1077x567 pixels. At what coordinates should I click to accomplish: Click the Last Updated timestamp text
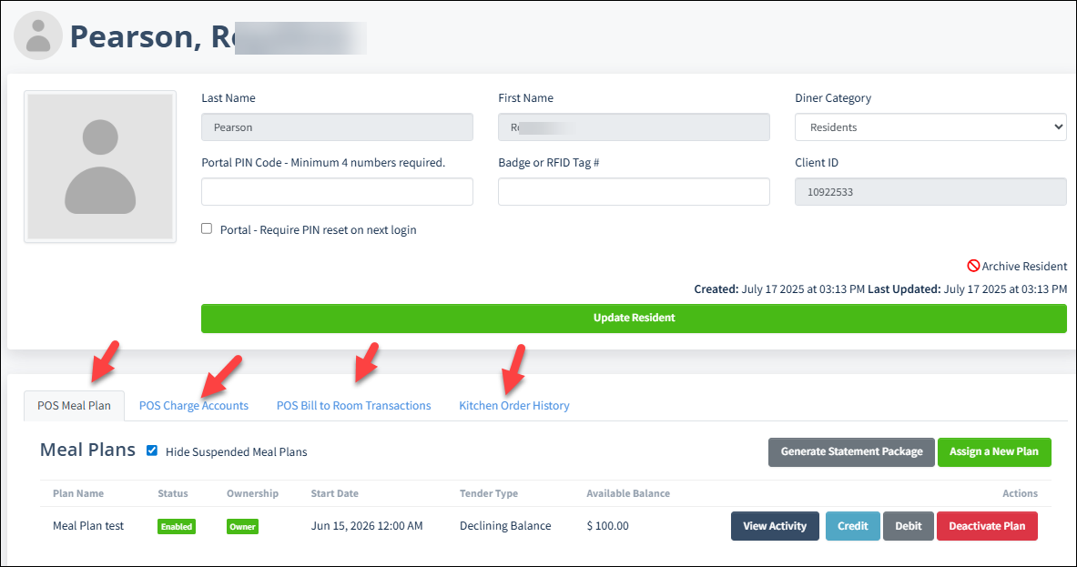tap(967, 289)
